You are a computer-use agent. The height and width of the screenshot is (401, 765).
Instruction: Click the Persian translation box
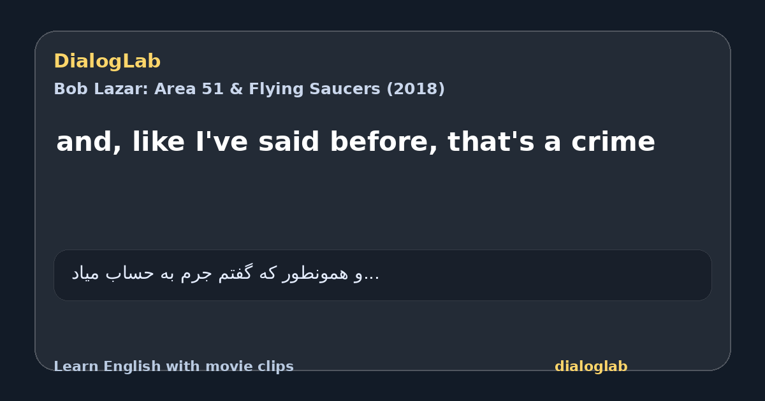382,275
